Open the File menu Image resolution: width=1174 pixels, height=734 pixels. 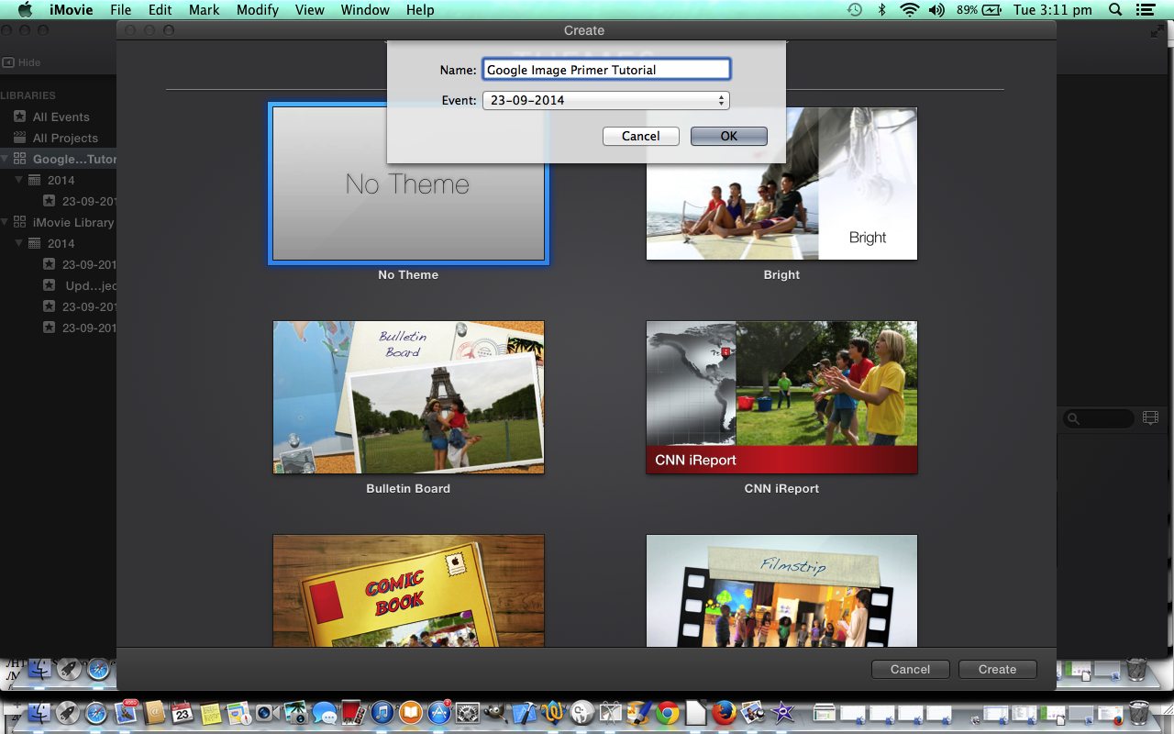pyautogui.click(x=120, y=10)
